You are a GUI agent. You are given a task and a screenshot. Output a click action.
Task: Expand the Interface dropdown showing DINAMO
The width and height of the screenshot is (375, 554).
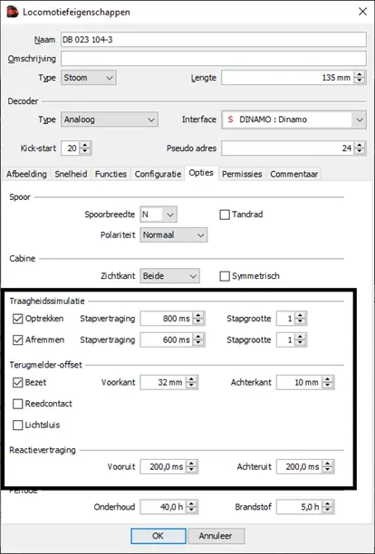pyautogui.click(x=293, y=119)
